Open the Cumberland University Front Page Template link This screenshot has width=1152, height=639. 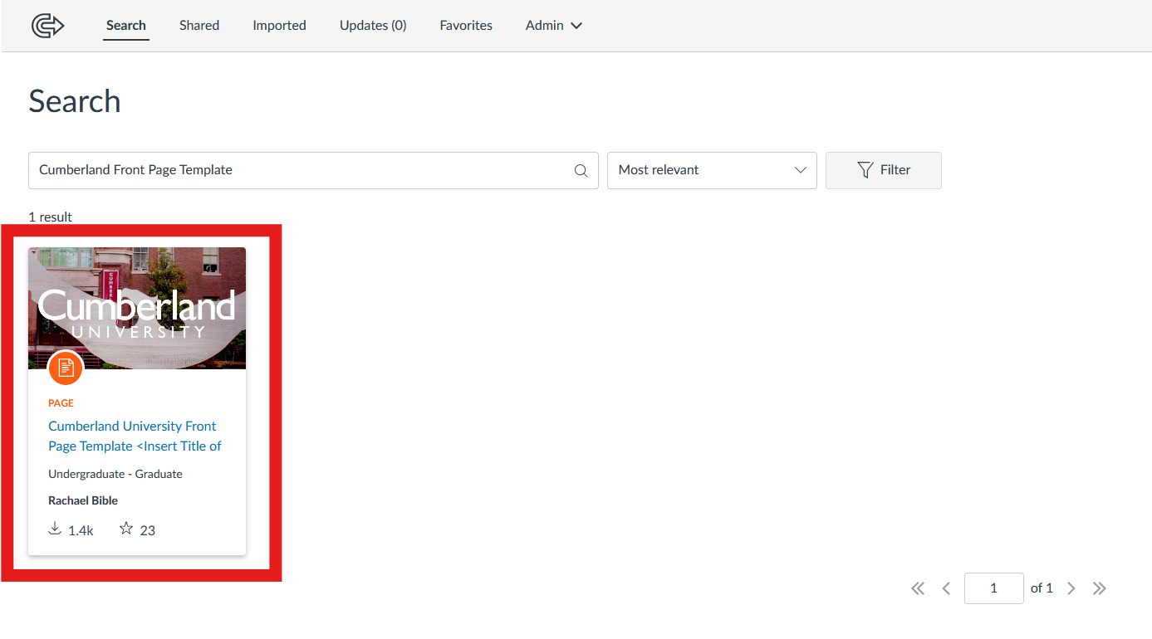tap(135, 437)
